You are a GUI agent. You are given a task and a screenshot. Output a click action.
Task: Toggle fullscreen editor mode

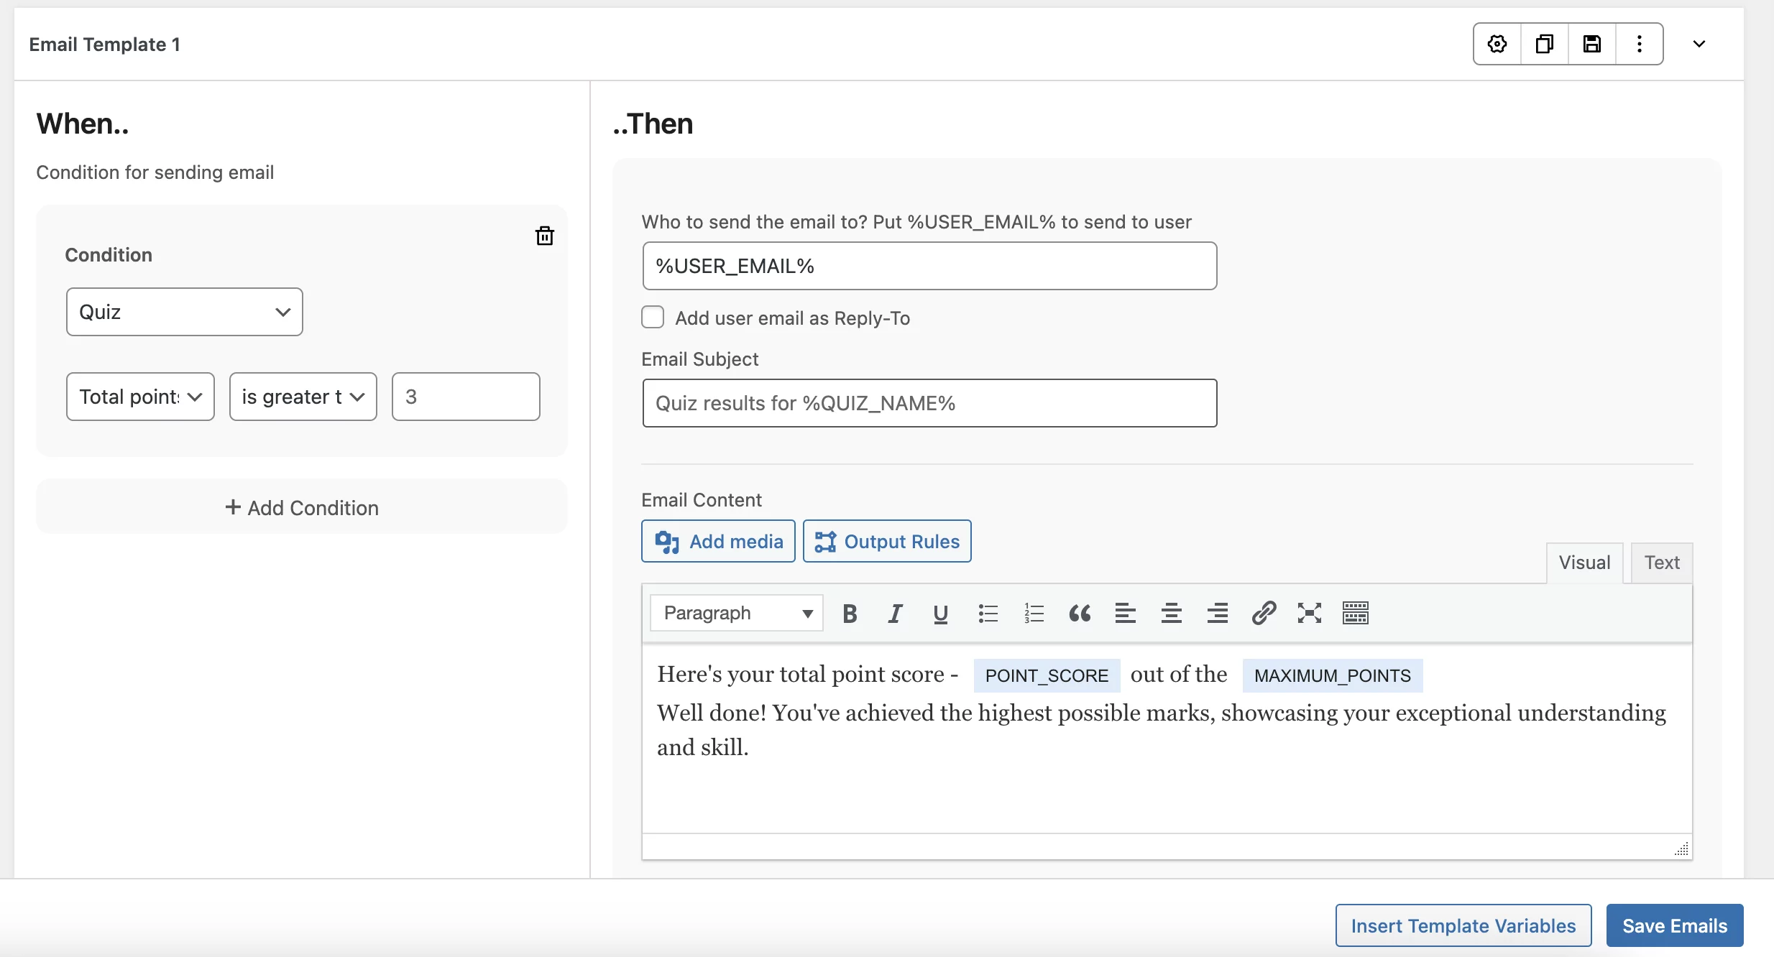click(x=1310, y=614)
